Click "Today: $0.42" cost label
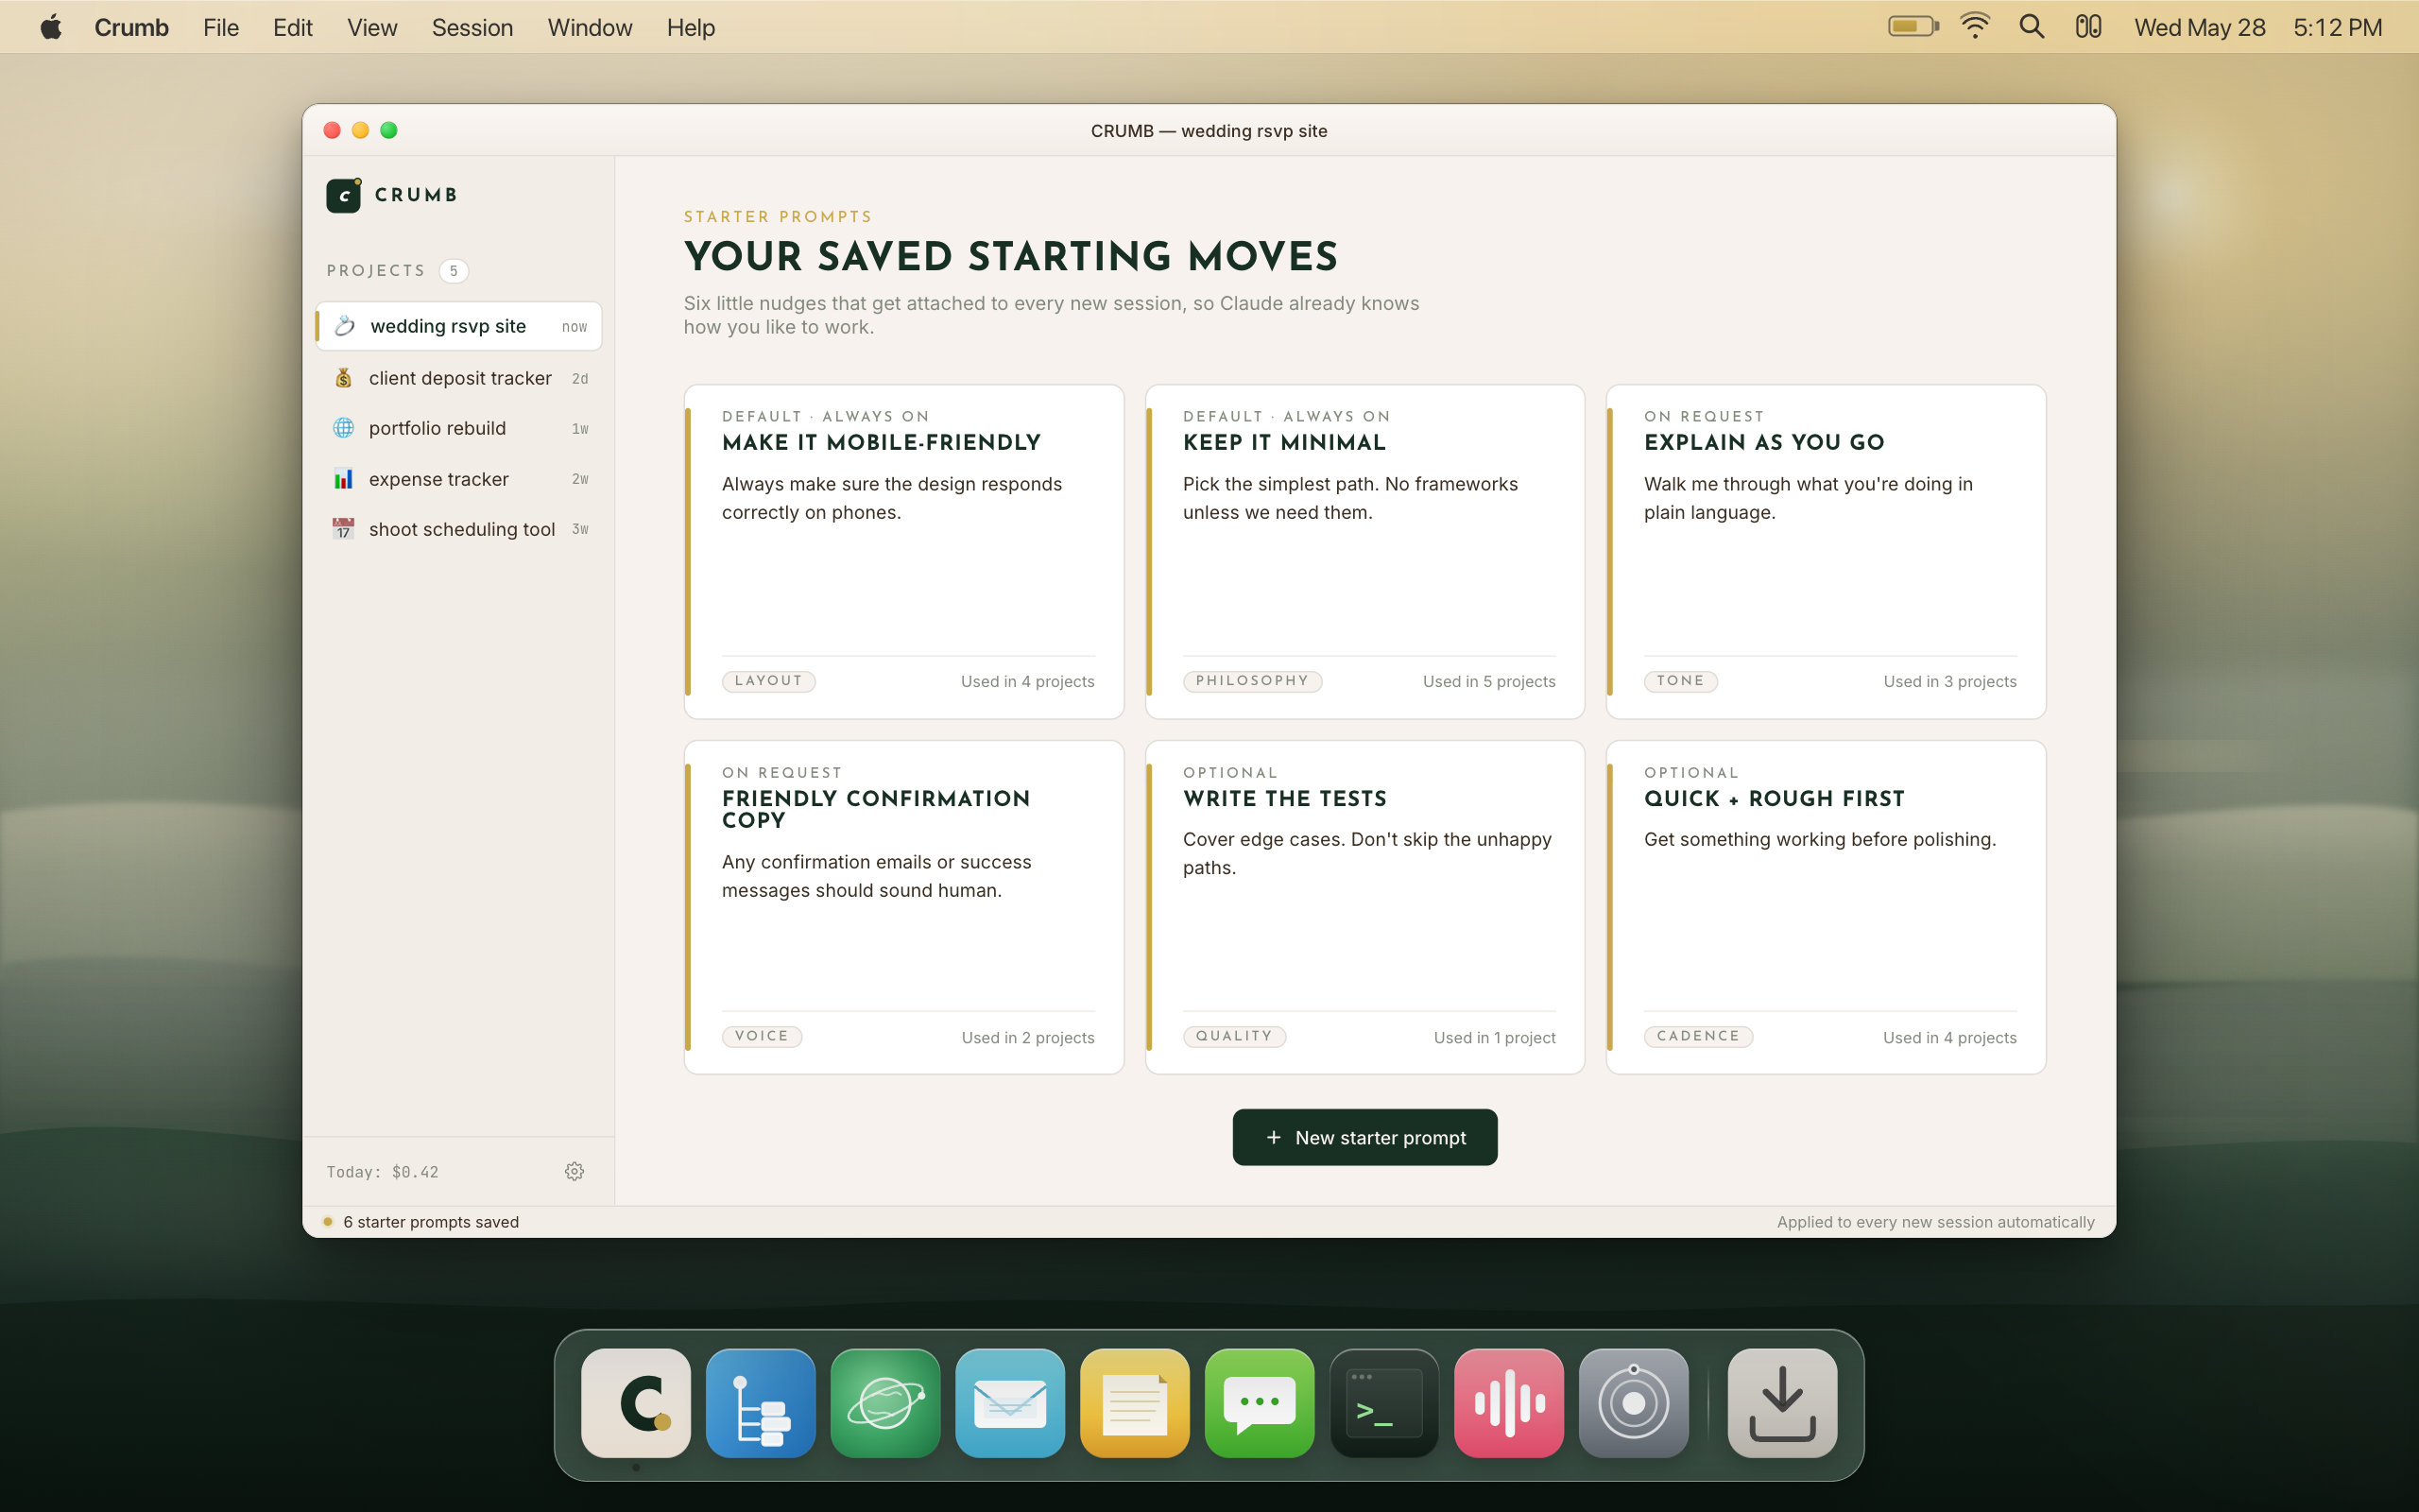 coord(383,1172)
